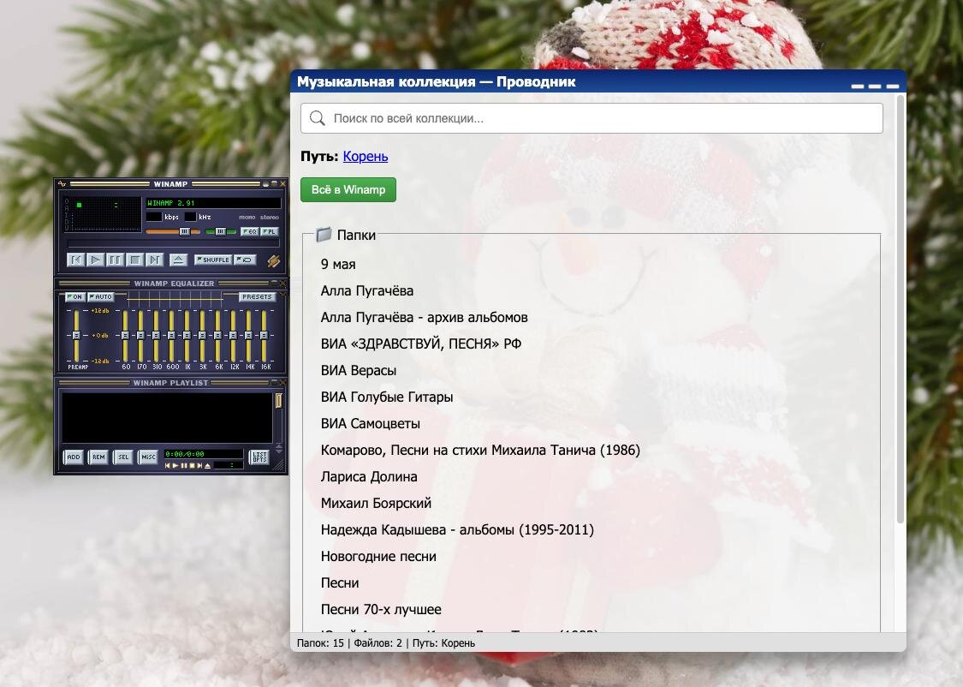Open the playlist MISC menu

[148, 457]
